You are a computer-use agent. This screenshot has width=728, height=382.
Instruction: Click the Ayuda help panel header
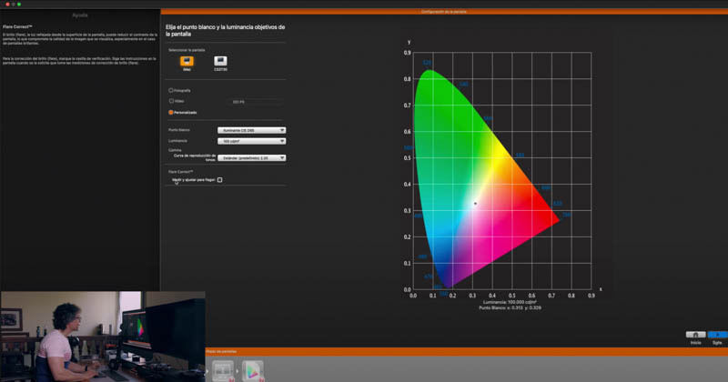point(80,15)
